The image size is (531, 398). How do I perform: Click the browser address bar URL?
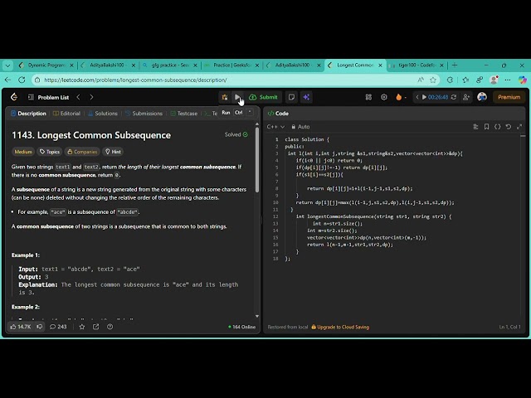pos(135,80)
